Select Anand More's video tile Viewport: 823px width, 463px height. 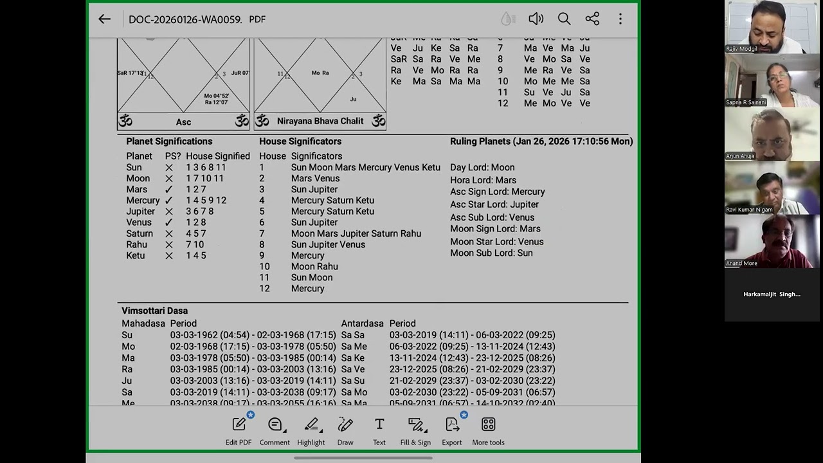pyautogui.click(x=772, y=241)
